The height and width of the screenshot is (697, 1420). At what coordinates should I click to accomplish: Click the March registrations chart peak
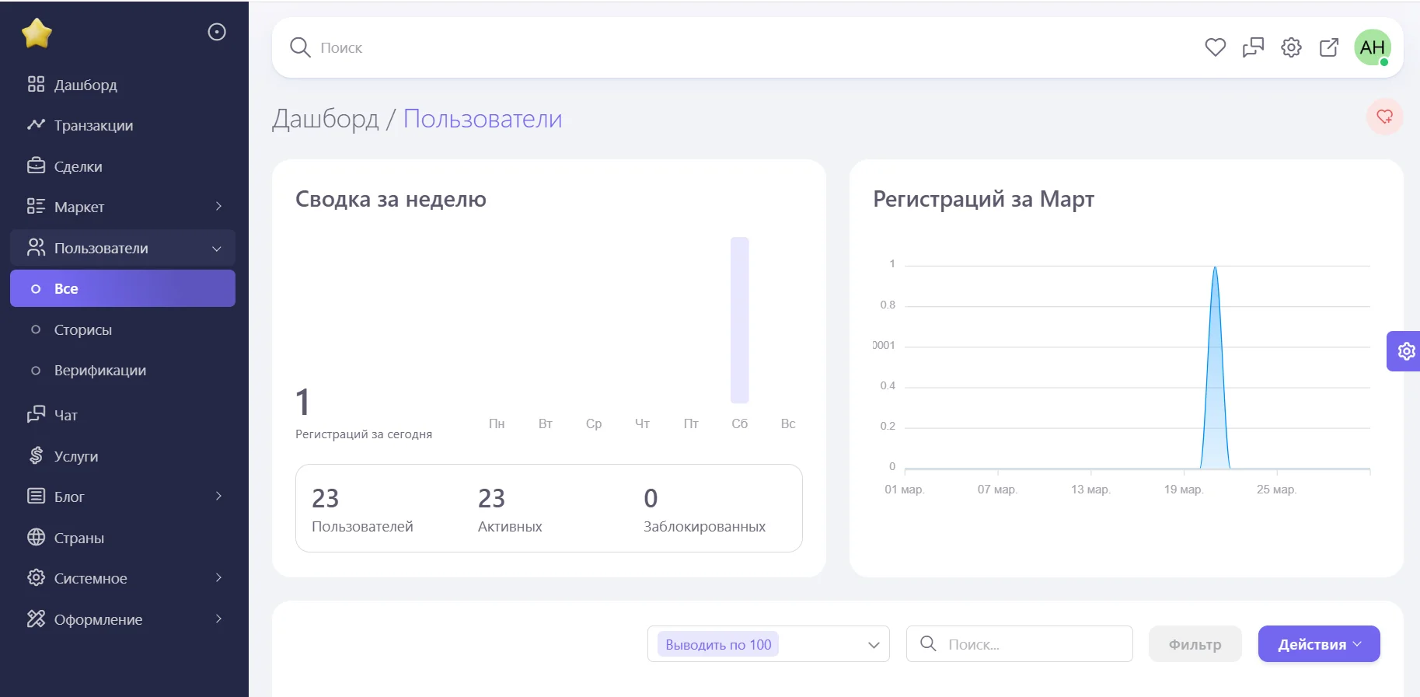point(1215,268)
